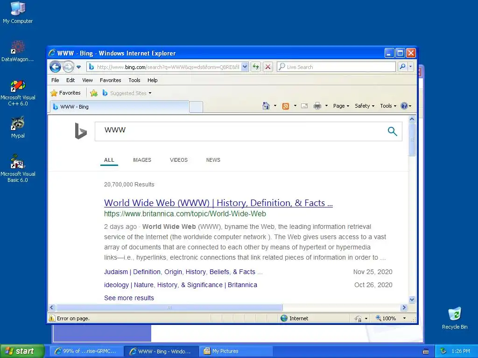Expand the Home button dropdown arrow
The height and width of the screenshot is (358, 478).
coord(275,106)
